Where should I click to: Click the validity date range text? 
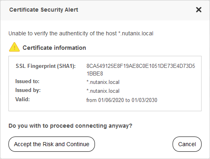pyautogui.click(x=122, y=100)
